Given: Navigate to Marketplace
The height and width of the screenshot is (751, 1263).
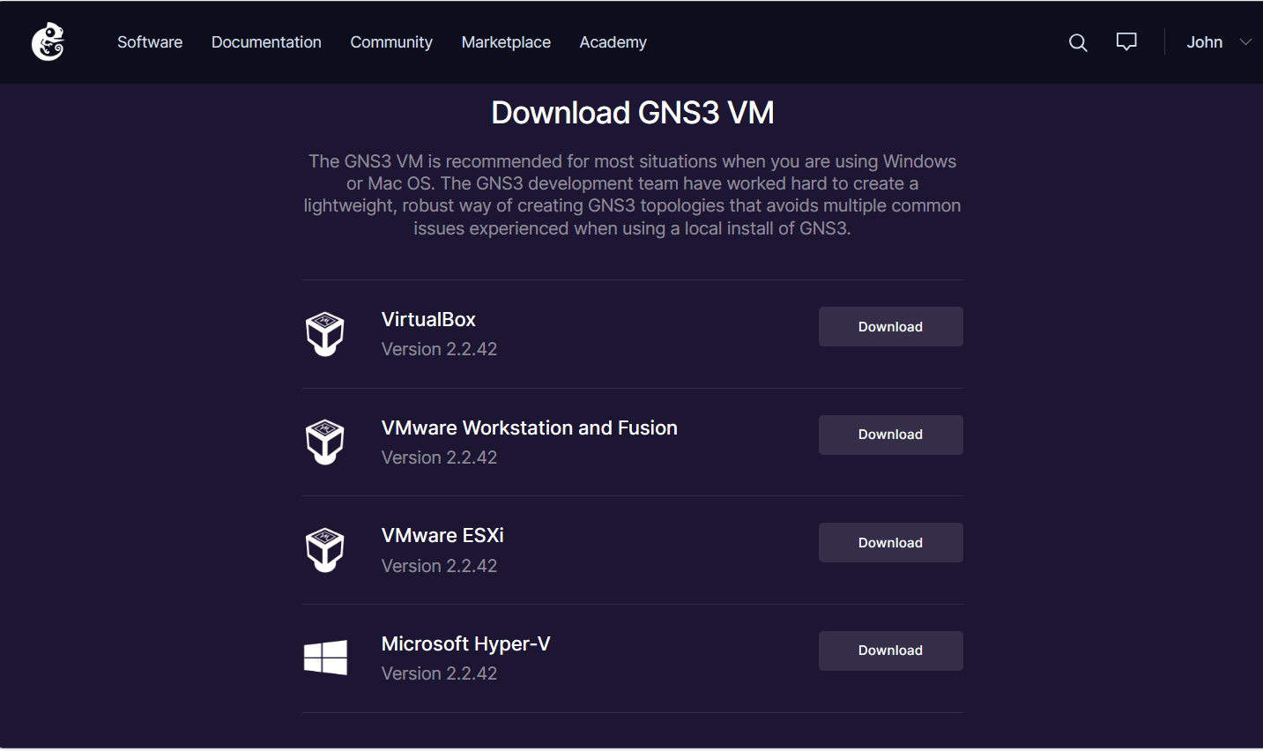Looking at the screenshot, I should (x=506, y=42).
